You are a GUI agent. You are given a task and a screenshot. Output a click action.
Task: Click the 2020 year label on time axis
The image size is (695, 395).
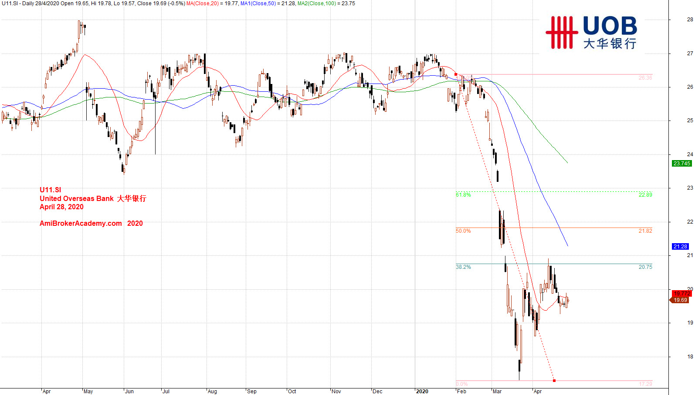point(422,392)
